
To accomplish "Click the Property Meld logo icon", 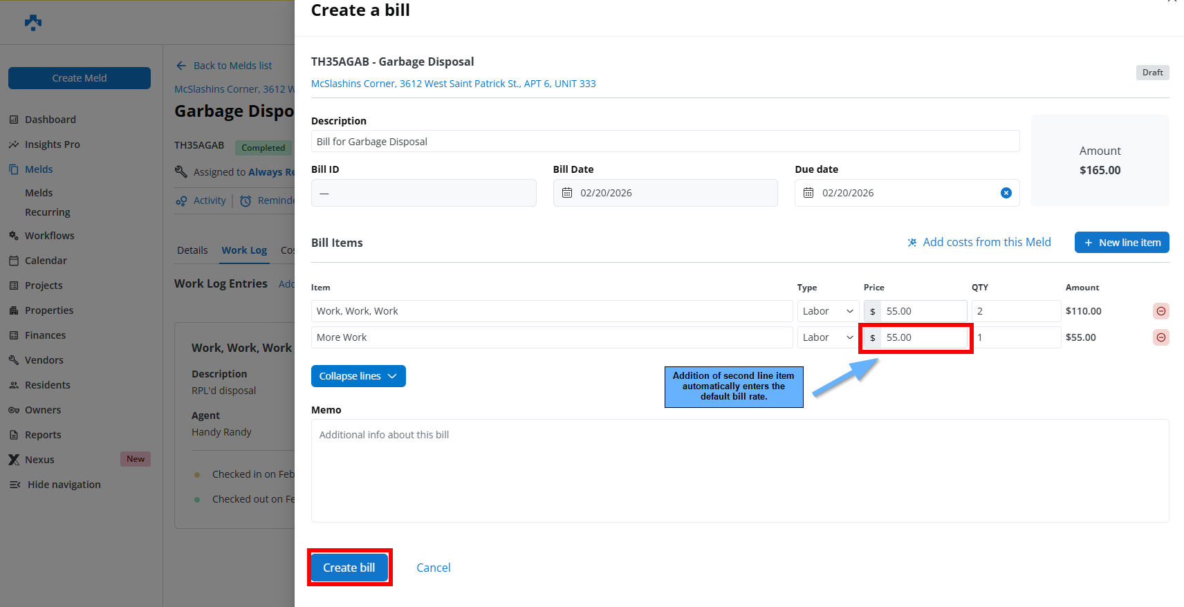I will coord(33,23).
